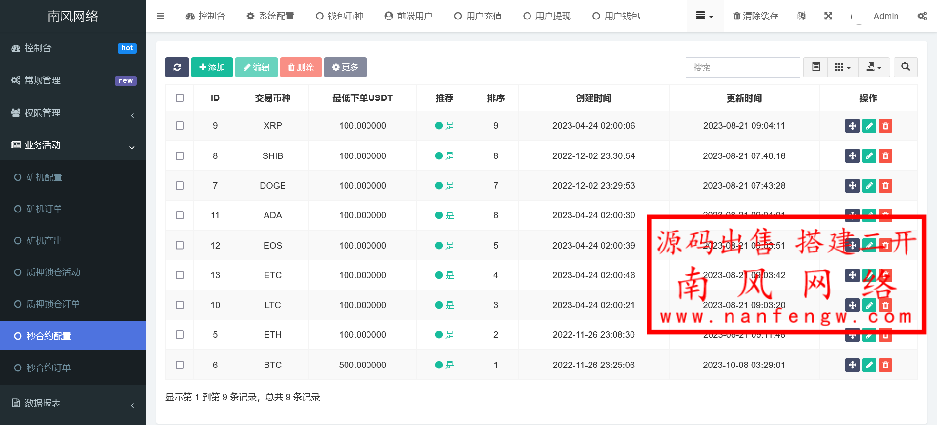Open the export data dropdown
This screenshot has height=425, width=937.
point(874,67)
